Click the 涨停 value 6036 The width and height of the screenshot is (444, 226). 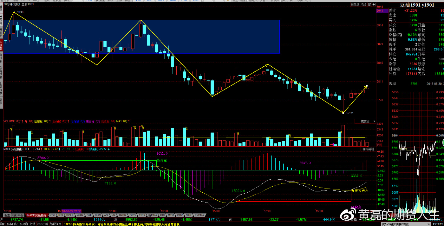(413, 64)
